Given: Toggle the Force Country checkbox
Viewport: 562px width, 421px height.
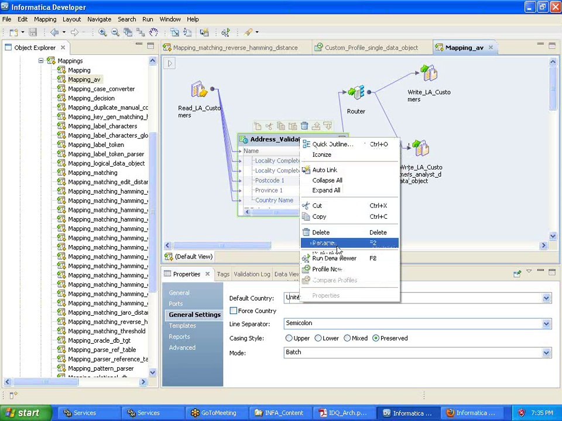Looking at the screenshot, I should [x=234, y=310].
